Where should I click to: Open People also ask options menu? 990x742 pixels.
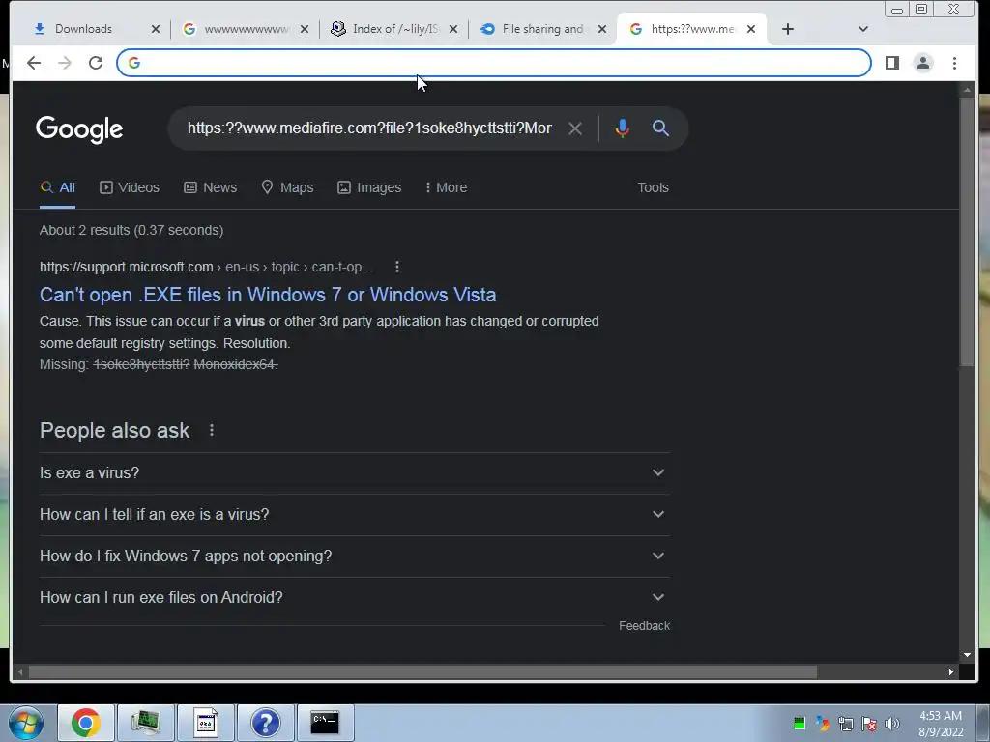click(212, 430)
